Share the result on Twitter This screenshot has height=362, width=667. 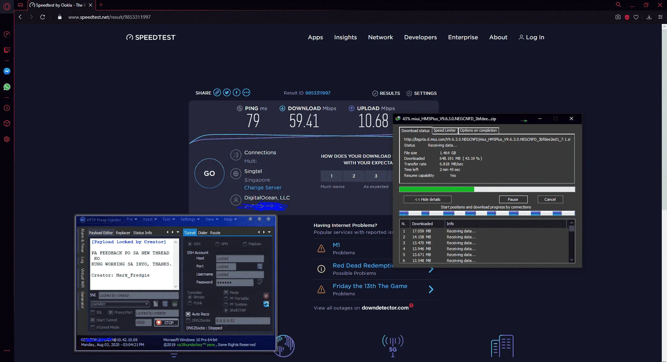227,92
